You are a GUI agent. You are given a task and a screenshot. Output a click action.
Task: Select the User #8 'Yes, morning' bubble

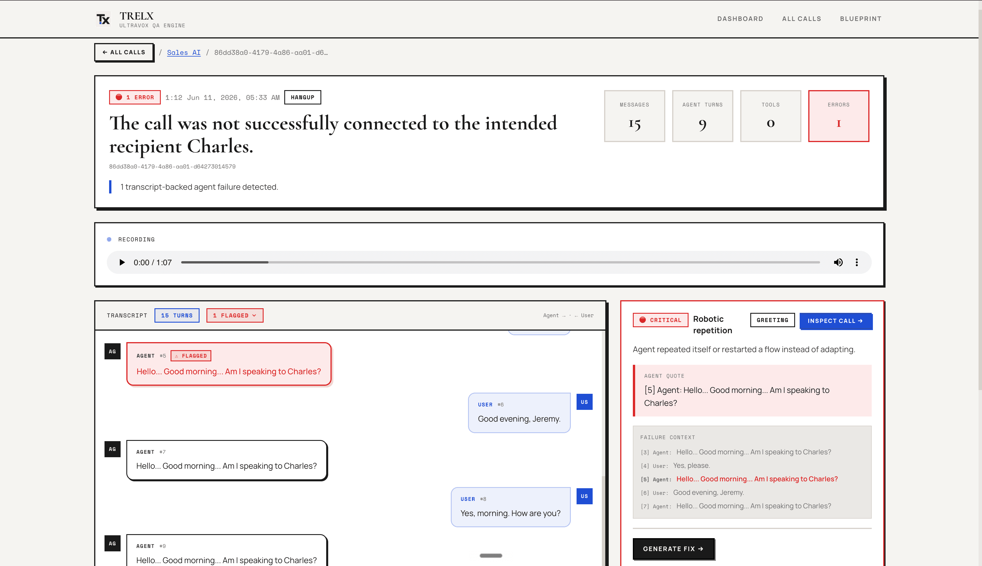(x=511, y=507)
